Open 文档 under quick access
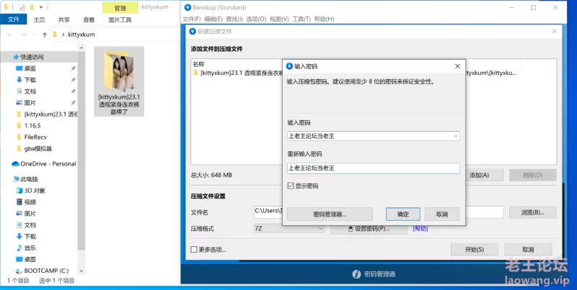The image size is (577, 290). coord(30,91)
